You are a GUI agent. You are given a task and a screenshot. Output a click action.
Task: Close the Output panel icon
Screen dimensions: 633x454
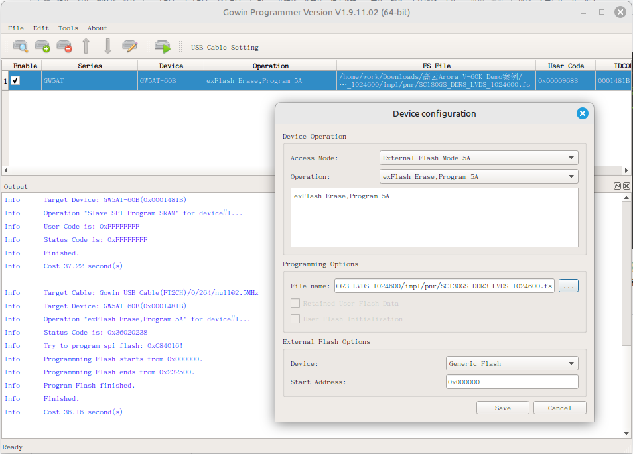pyautogui.click(x=626, y=186)
